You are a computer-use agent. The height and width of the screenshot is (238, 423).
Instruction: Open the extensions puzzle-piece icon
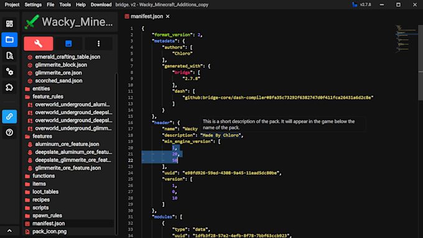pyautogui.click(x=9, y=88)
